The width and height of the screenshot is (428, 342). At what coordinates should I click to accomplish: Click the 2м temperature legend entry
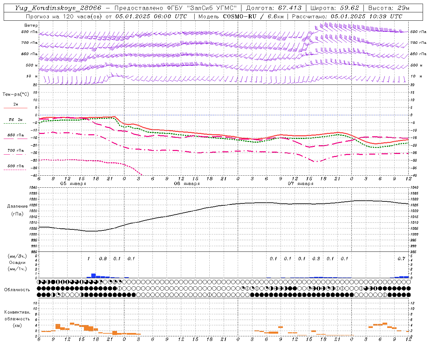[16, 104]
